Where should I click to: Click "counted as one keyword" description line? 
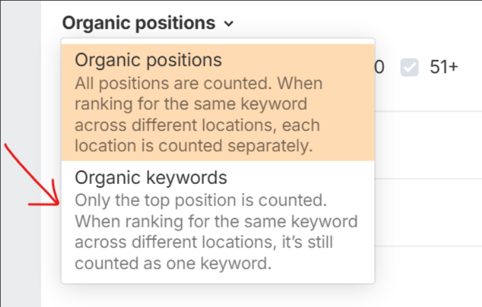[173, 263]
